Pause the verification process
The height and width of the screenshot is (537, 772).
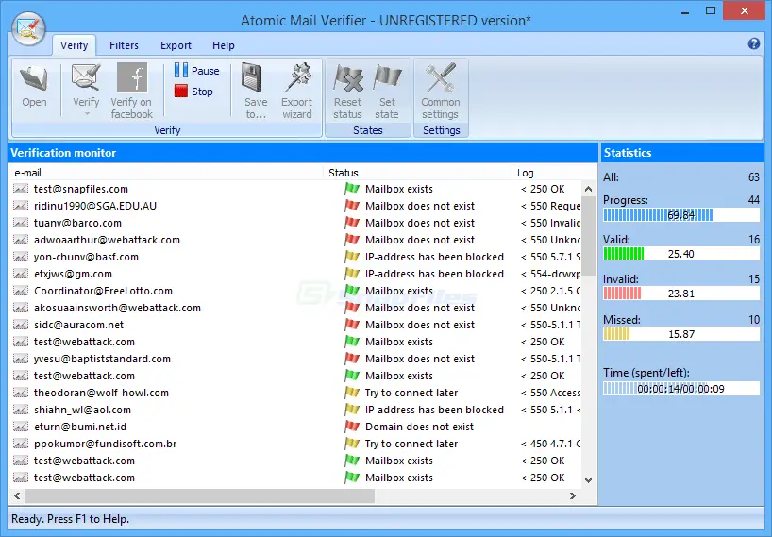196,71
